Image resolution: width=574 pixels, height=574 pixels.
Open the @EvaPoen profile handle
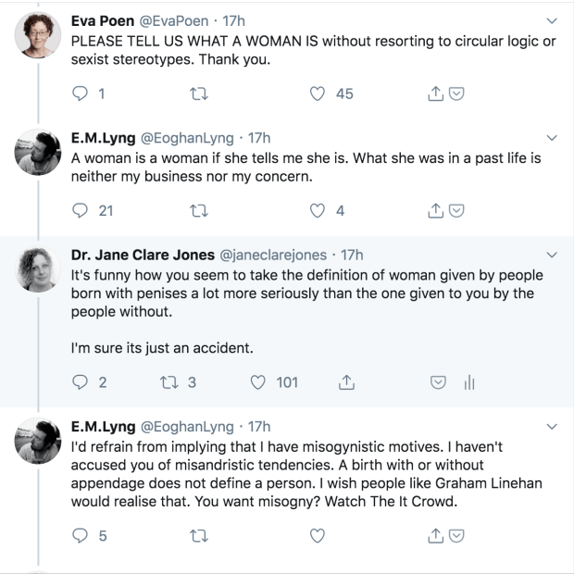(173, 19)
